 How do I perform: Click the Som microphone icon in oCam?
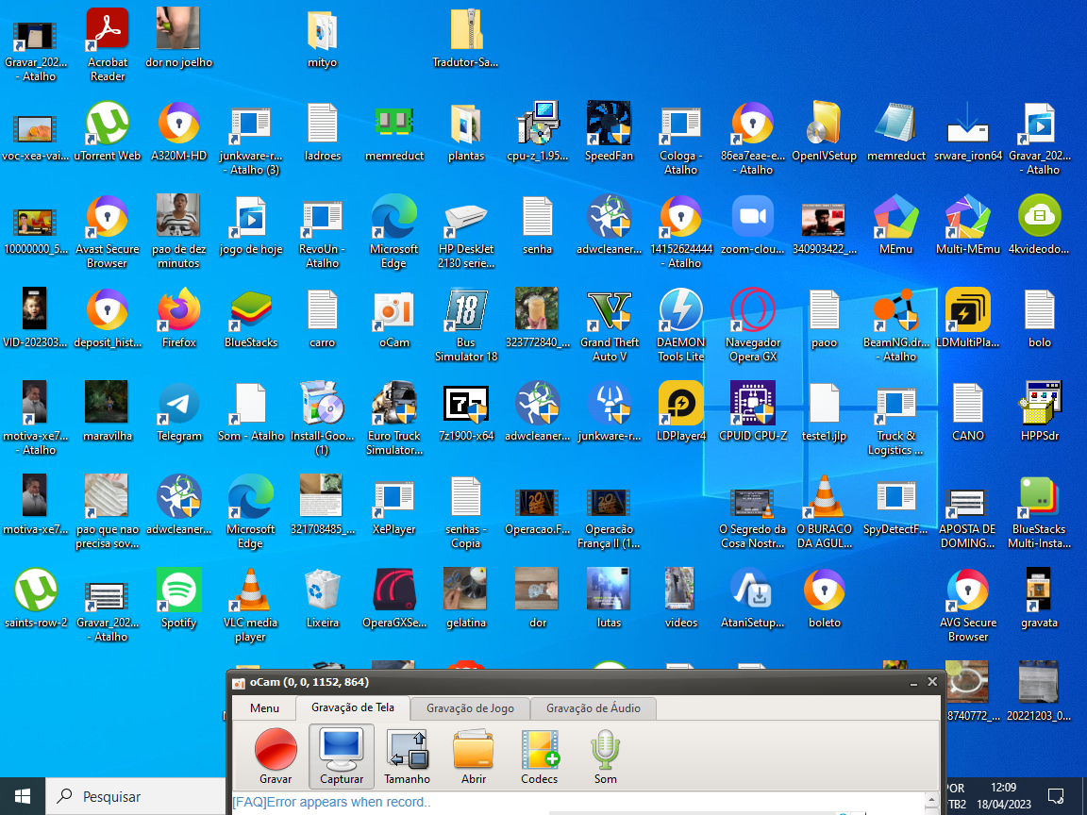(x=605, y=757)
